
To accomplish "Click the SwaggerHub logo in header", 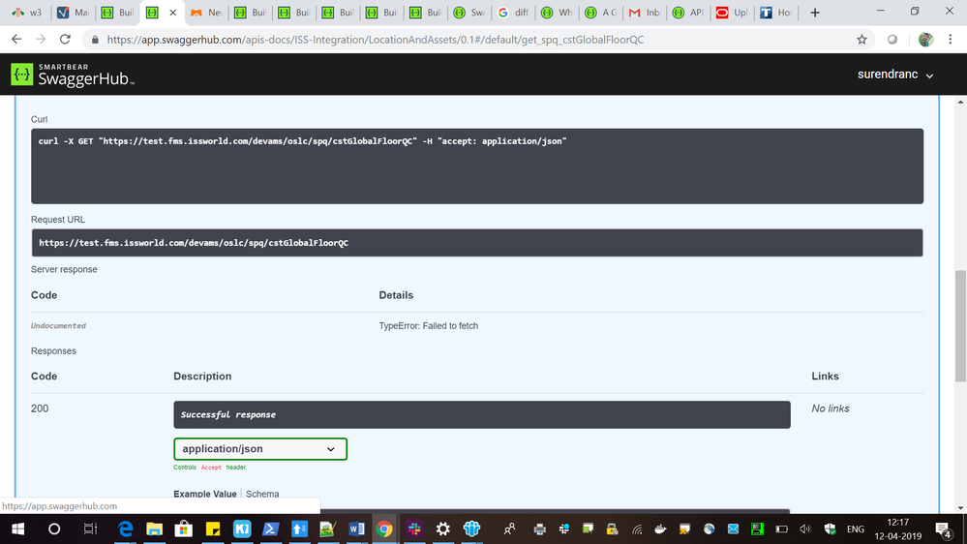I will pyautogui.click(x=73, y=76).
